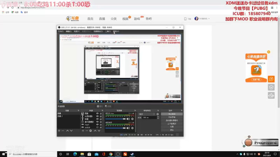The image size is (280, 157).
Task: Click 启动虚拟摄像机 button
Action: pyautogui.click(x=172, y=120)
